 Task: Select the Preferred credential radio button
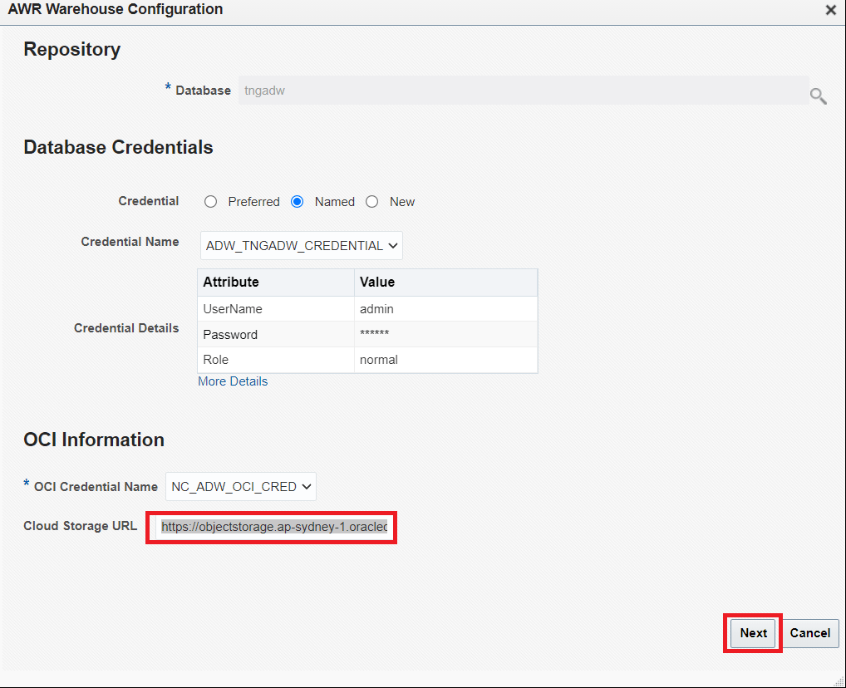(211, 202)
